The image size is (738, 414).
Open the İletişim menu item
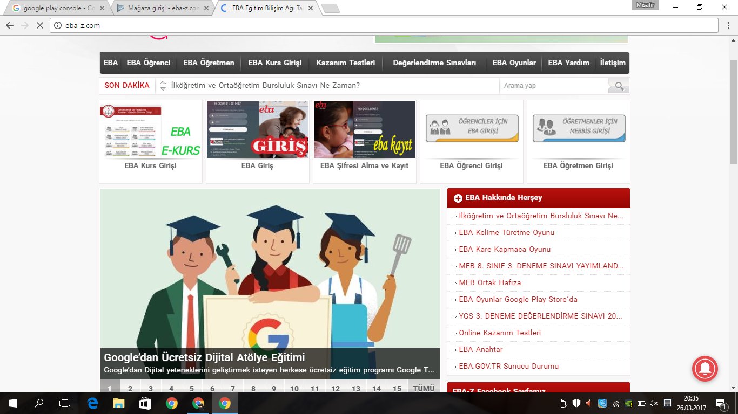[613, 63]
